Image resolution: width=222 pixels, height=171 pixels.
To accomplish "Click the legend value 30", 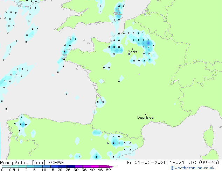I will [x=76, y=170].
